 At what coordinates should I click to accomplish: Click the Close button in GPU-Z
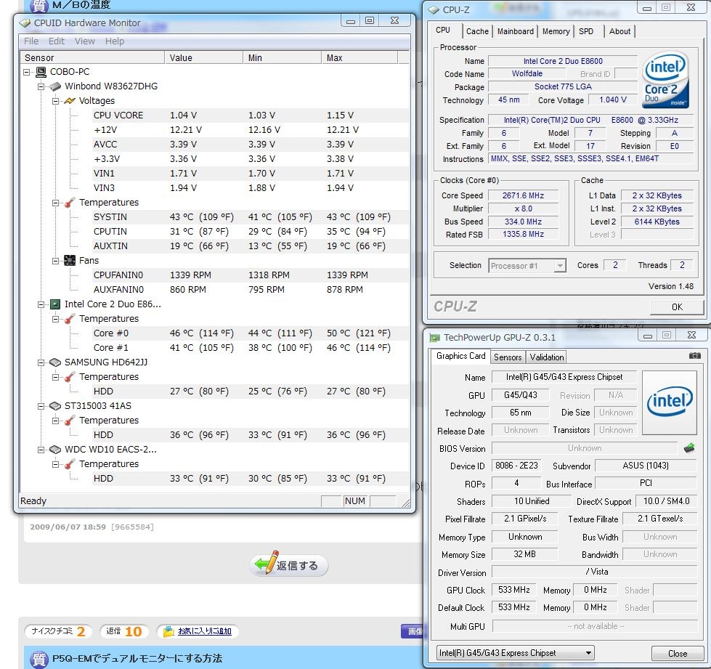pyautogui.click(x=677, y=653)
